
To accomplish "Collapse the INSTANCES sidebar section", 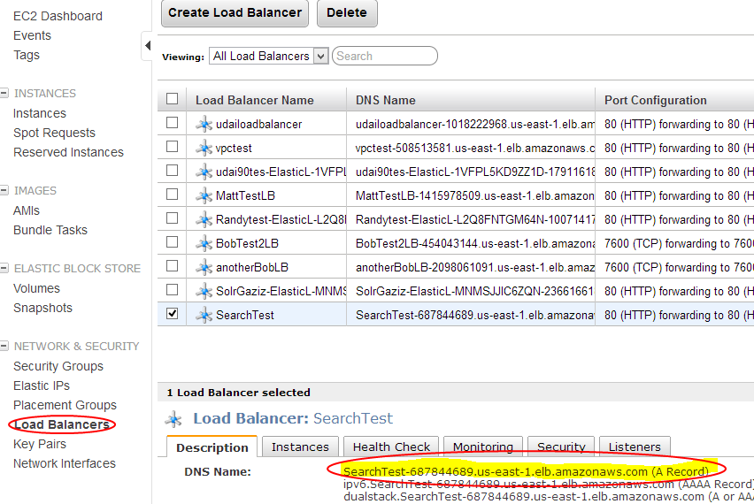I will pos(4,93).
